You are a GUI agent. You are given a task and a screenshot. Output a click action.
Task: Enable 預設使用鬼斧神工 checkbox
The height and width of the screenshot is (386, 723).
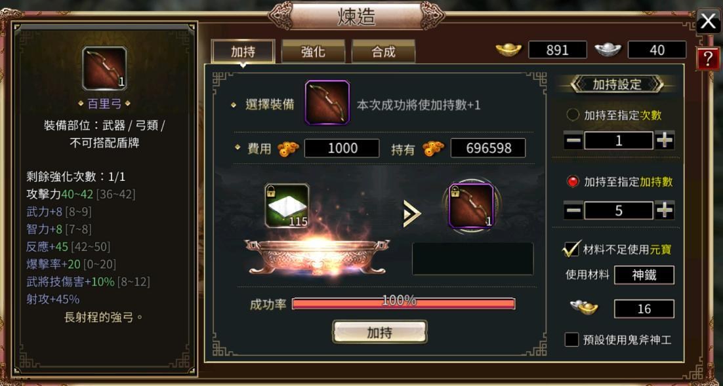coord(571,340)
